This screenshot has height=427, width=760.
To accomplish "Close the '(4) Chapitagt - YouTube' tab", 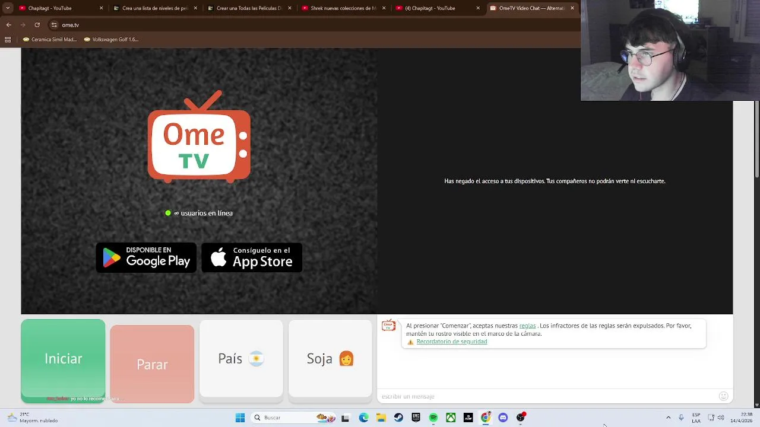I will click(x=478, y=8).
